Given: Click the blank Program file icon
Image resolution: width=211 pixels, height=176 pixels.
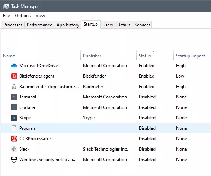Looking at the screenshot, I should [14, 128].
